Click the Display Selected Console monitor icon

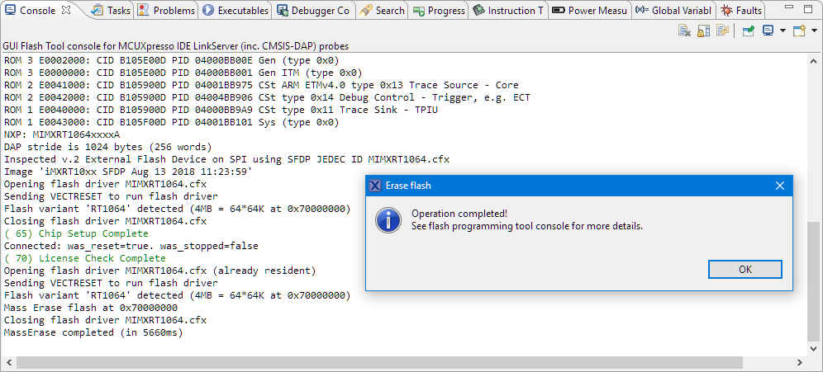coord(768,31)
